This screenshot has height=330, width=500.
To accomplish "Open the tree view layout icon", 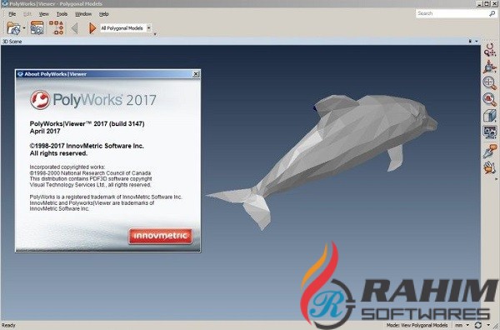I will pyautogui.click(x=56, y=27).
